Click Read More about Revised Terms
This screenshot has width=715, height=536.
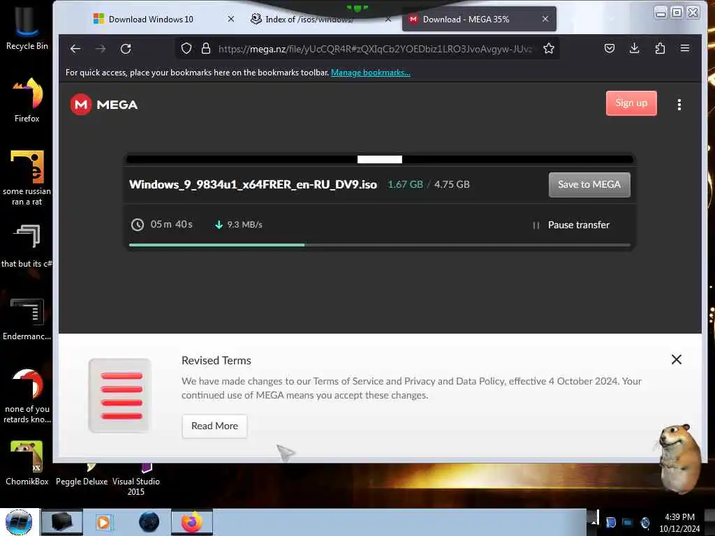coord(214,426)
